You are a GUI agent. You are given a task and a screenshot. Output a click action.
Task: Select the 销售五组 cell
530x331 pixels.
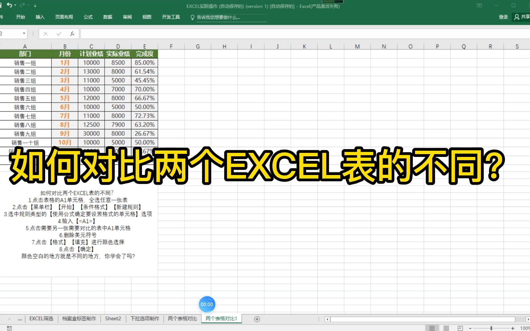pos(25,98)
